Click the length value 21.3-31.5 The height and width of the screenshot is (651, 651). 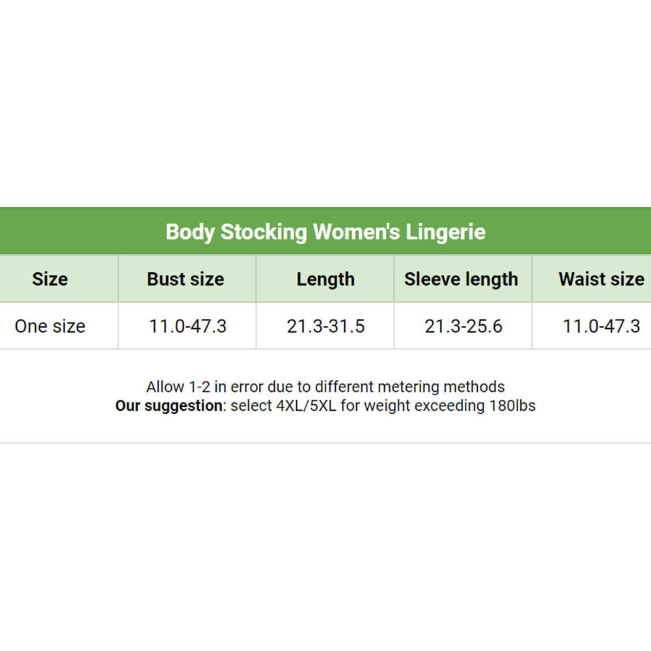coord(325,326)
